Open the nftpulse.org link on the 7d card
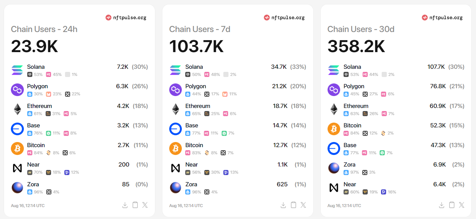Image resolution: width=476 pixels, height=219 pixels. point(284,17)
